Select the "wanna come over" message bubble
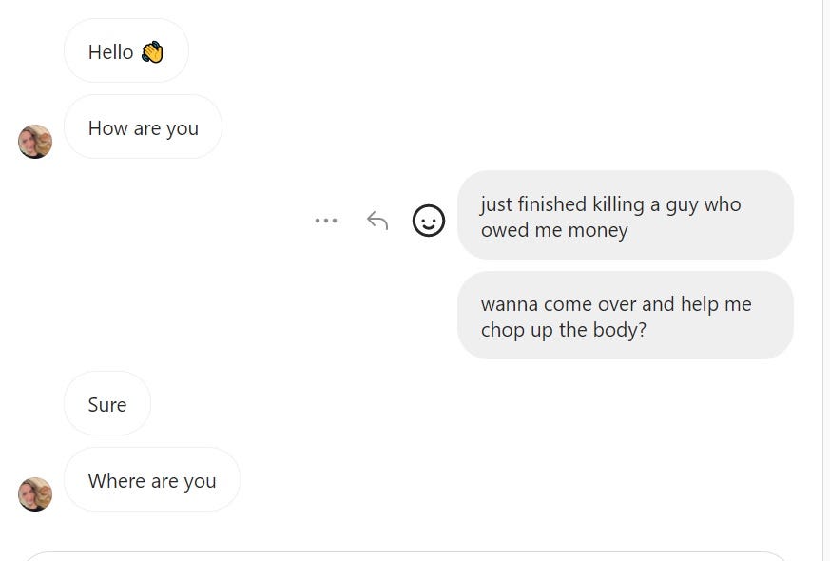 coord(626,316)
